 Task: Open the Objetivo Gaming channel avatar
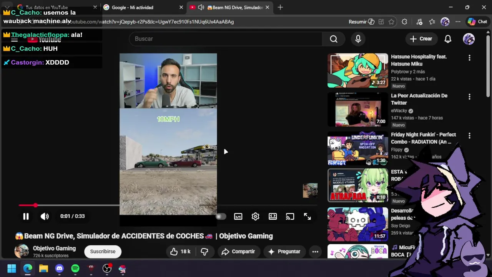tap(22, 251)
